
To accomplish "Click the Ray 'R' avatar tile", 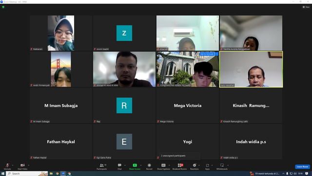I will [124, 106].
